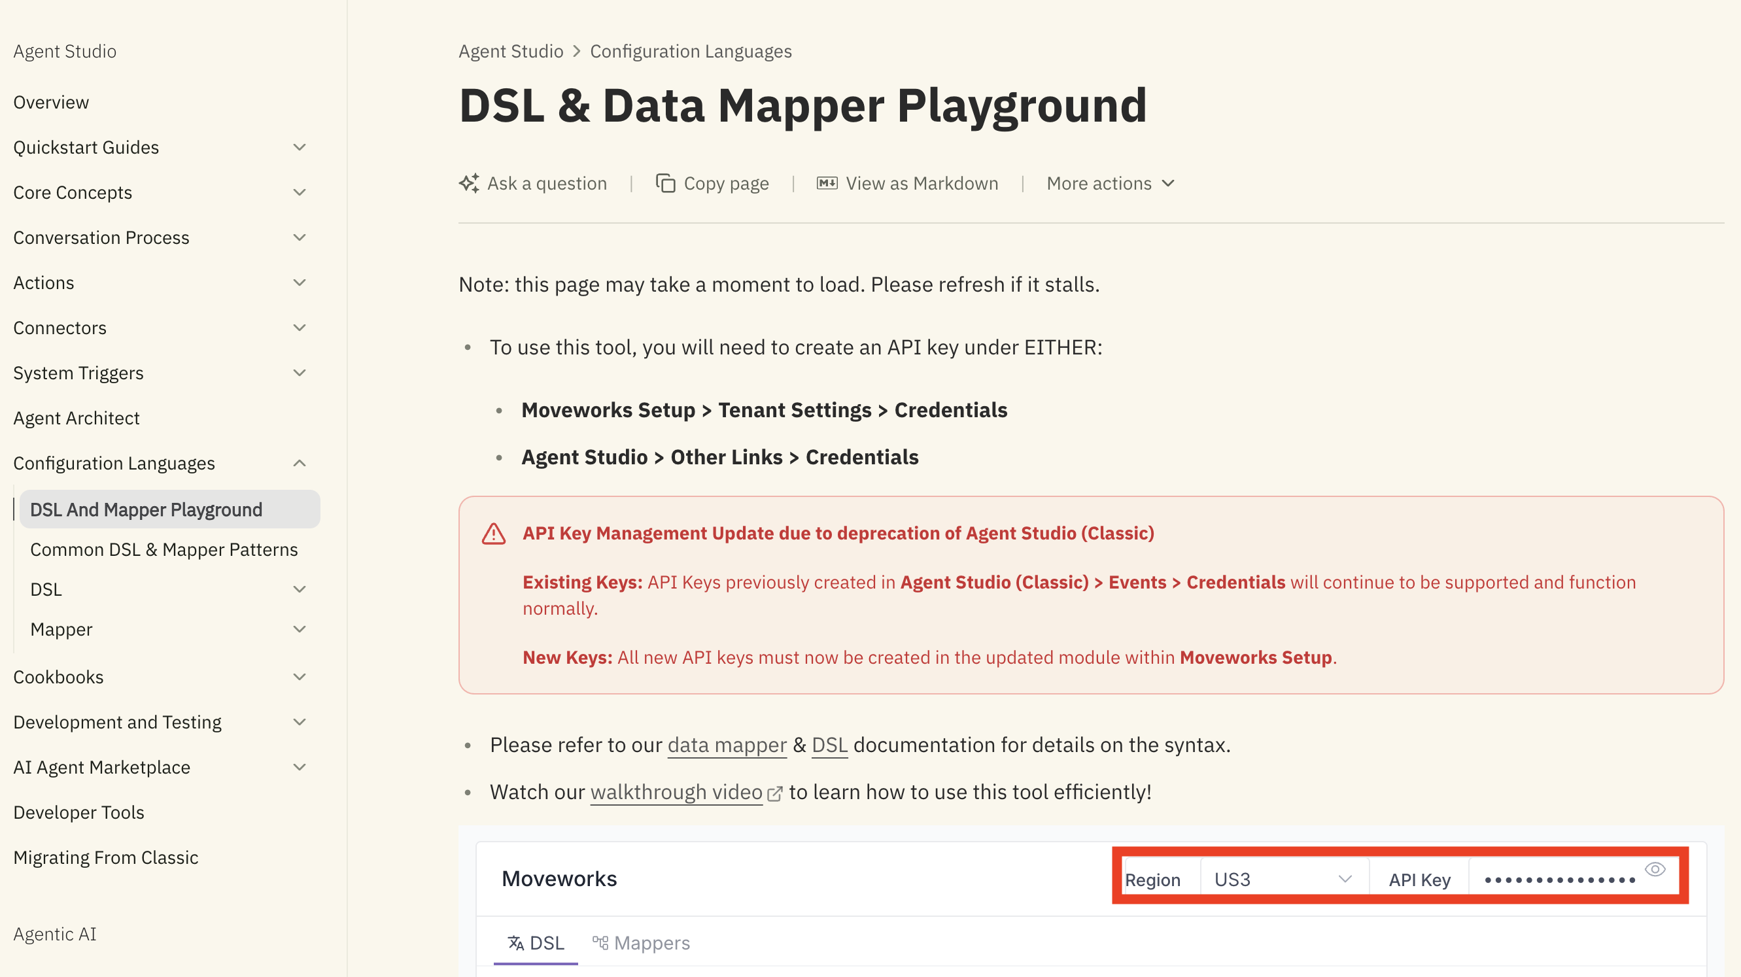Image resolution: width=1741 pixels, height=977 pixels.
Task: Expand the AI Agent Marketplace section
Action: pos(300,767)
